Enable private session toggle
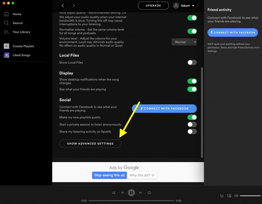262x204 pixels. coord(192,124)
